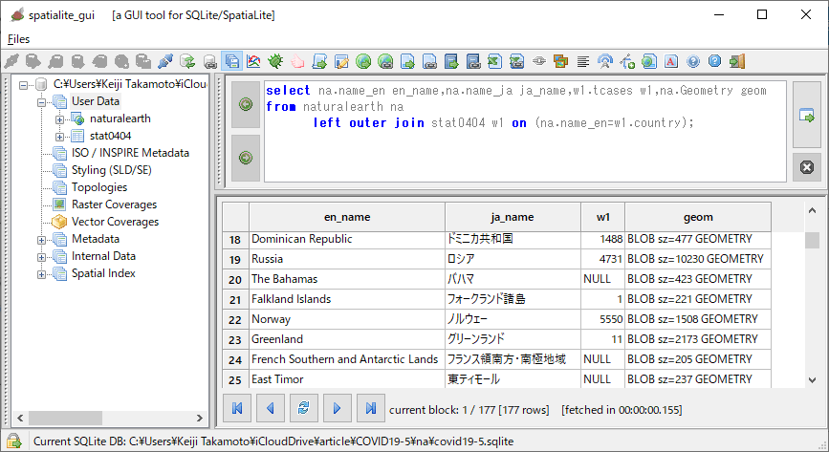The height and width of the screenshot is (452, 829).
Task: Click the virtual shapefile globe chain icon
Action: click(386, 61)
